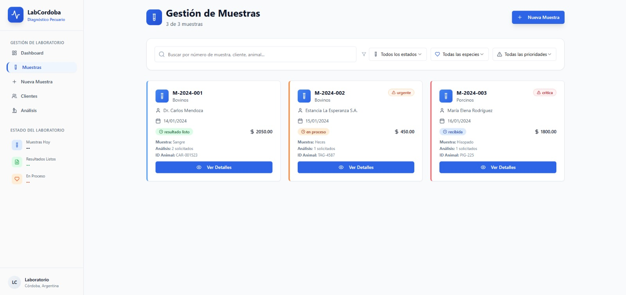Open the Todas las especies dropdown

(460, 54)
